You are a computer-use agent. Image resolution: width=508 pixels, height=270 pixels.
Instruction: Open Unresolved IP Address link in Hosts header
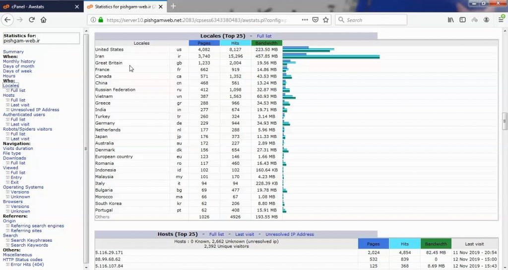pos(290,234)
